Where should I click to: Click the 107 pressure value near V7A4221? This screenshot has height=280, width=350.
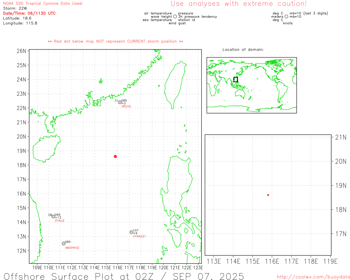coord(136,231)
